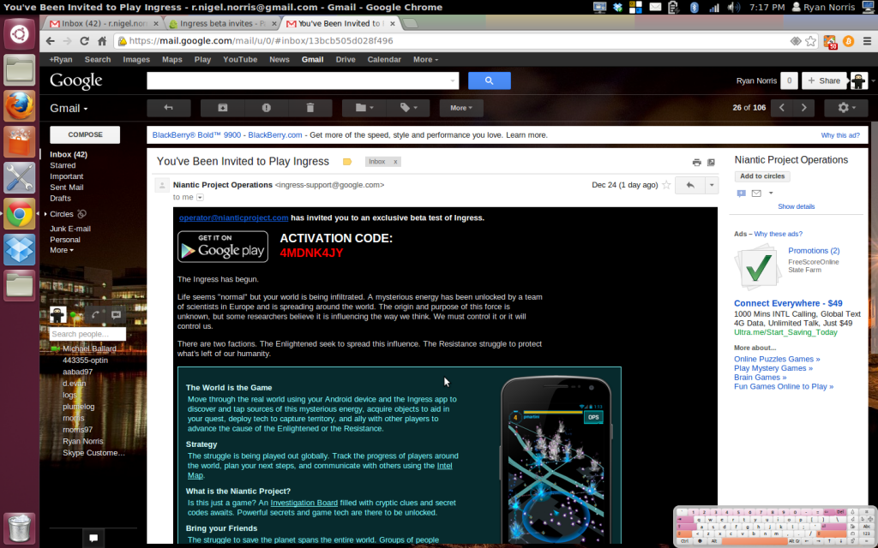Open Calendar in the Google bar
The image size is (878, 548).
[x=384, y=59]
